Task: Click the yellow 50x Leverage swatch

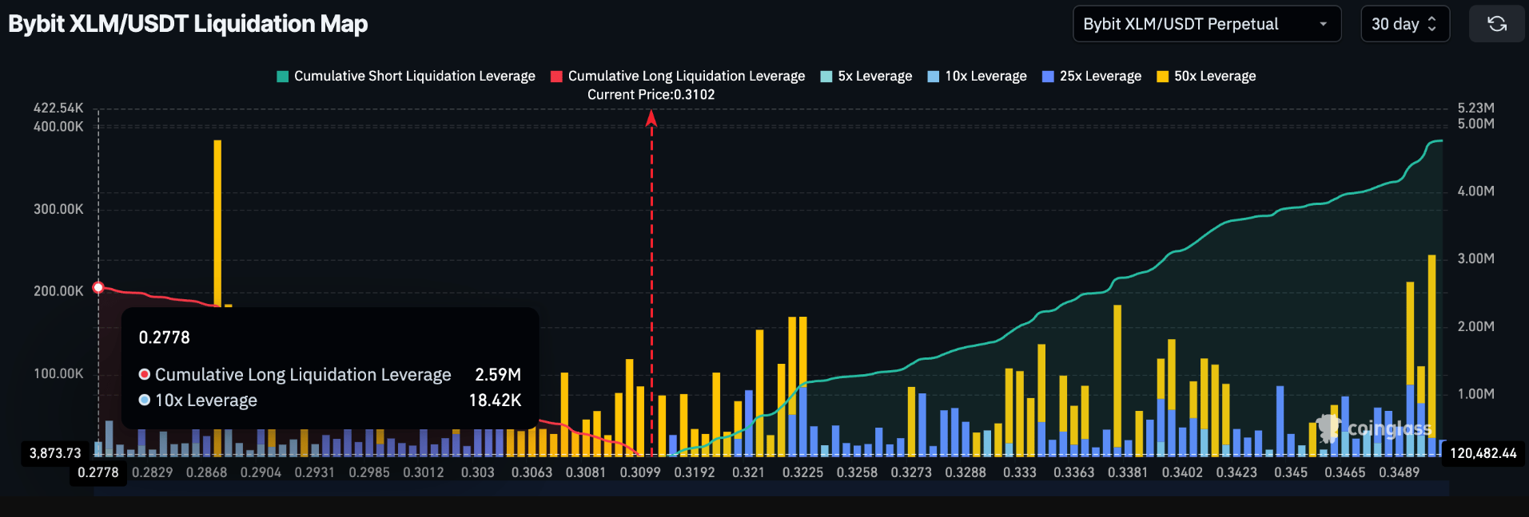Action: click(x=1162, y=77)
